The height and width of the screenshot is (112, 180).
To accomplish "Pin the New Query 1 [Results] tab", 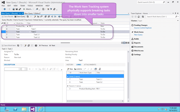I will pos(20,13).
